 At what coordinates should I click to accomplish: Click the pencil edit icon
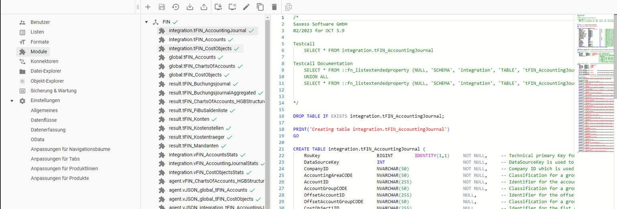tap(246, 7)
